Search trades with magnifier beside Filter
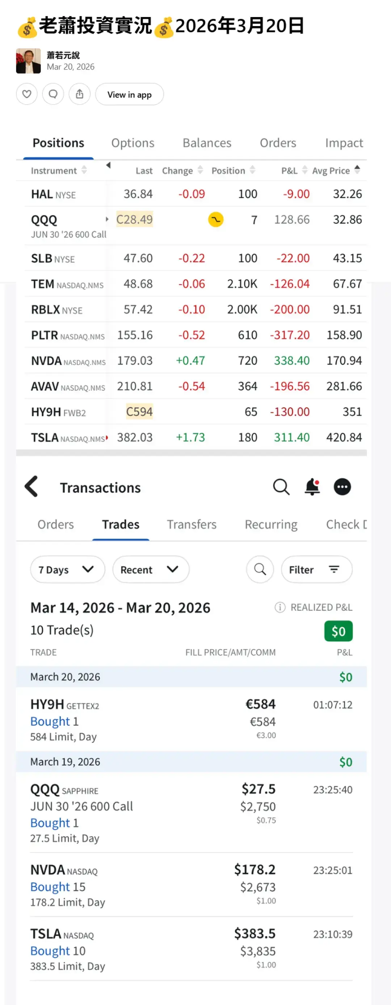391x1005 pixels. pyautogui.click(x=260, y=569)
